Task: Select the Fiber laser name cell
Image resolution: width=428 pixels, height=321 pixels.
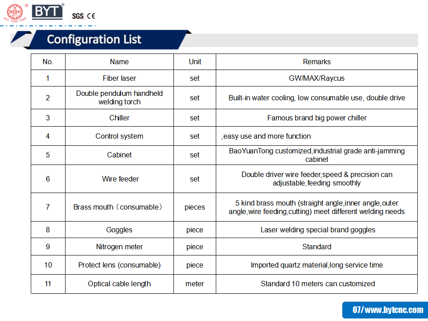Action: [x=119, y=78]
